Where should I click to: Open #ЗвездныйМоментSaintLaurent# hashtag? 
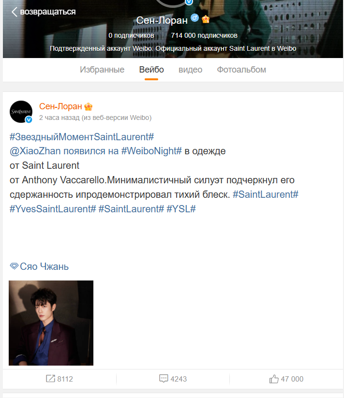pos(82,137)
